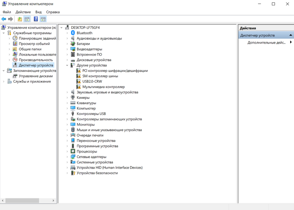Screen dimensions: 294x210
Task: Click the Батареи battery icon
Action: coord(73,44)
